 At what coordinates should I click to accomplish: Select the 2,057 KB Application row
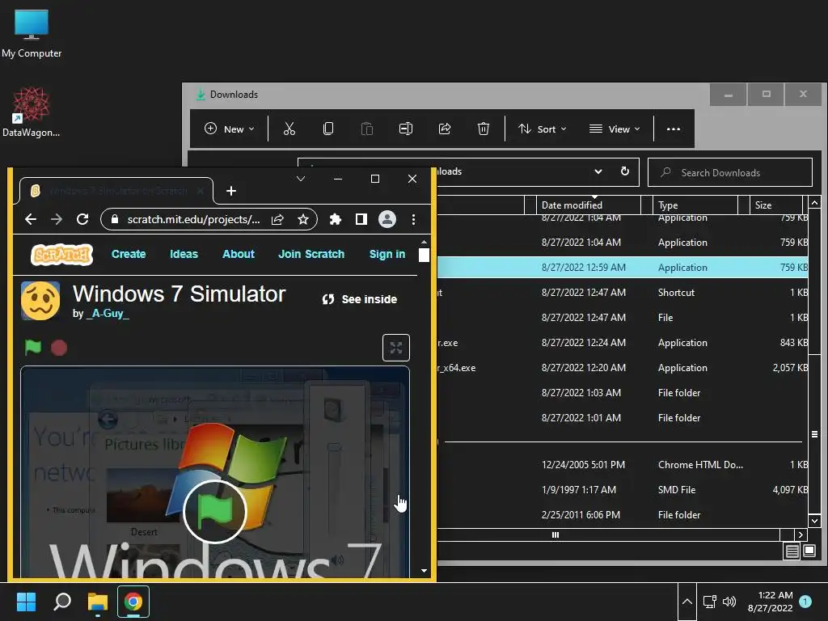(622, 368)
